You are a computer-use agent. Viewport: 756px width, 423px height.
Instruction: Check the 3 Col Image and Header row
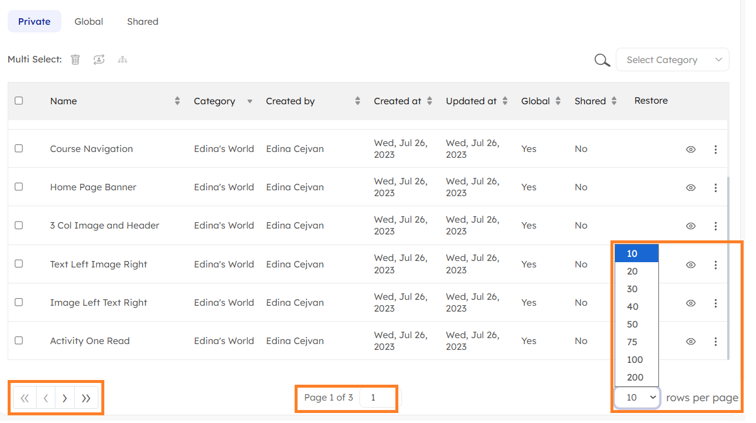pyautogui.click(x=19, y=225)
